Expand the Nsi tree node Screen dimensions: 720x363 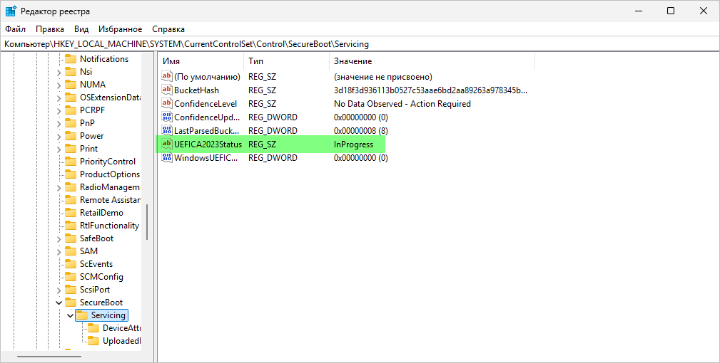pos(59,73)
